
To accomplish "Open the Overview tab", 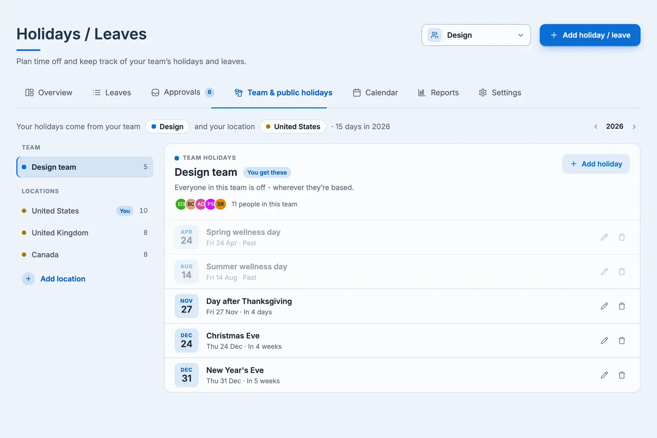I will tap(48, 93).
